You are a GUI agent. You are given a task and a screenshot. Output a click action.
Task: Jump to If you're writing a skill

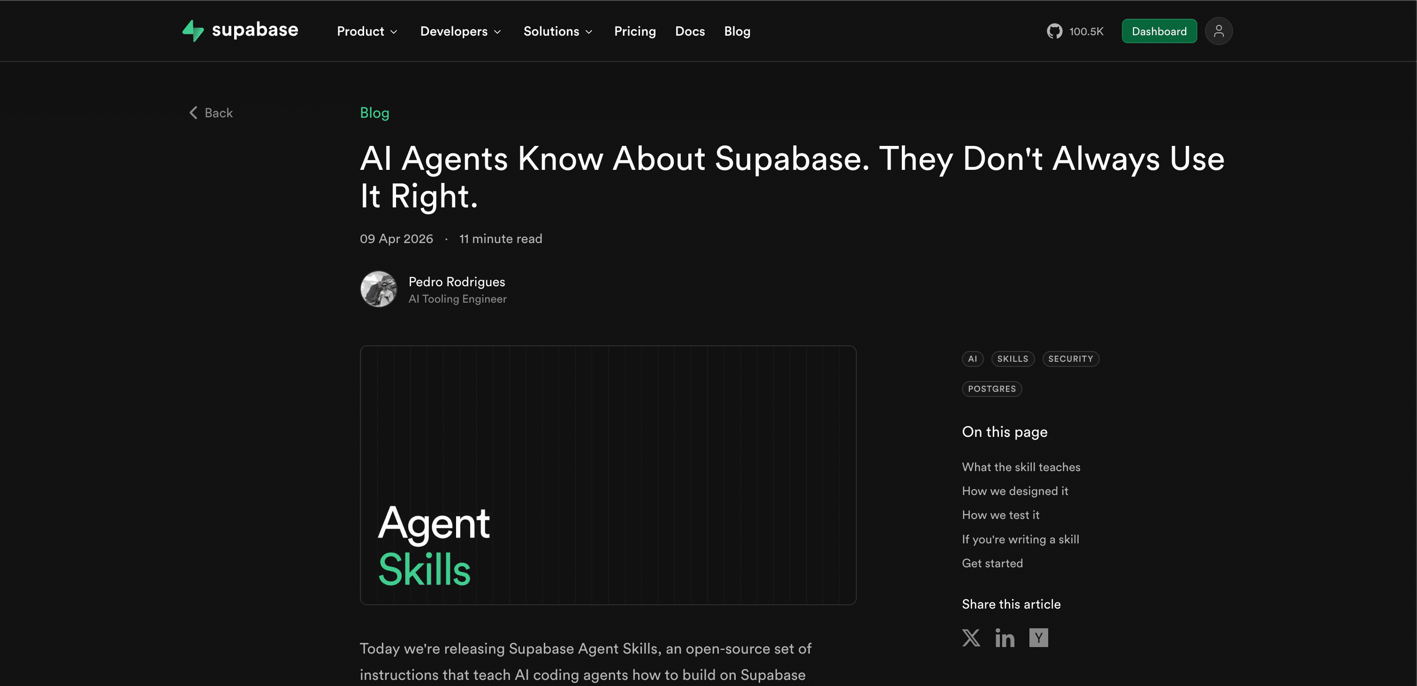tap(1021, 539)
